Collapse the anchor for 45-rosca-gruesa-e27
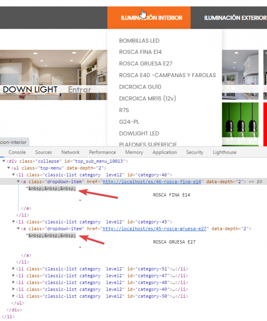The height and width of the screenshot is (321, 267). 18,229
